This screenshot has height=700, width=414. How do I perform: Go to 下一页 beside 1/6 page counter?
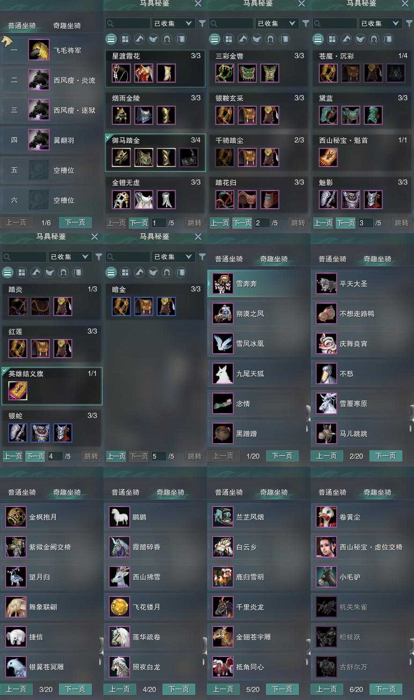(75, 222)
